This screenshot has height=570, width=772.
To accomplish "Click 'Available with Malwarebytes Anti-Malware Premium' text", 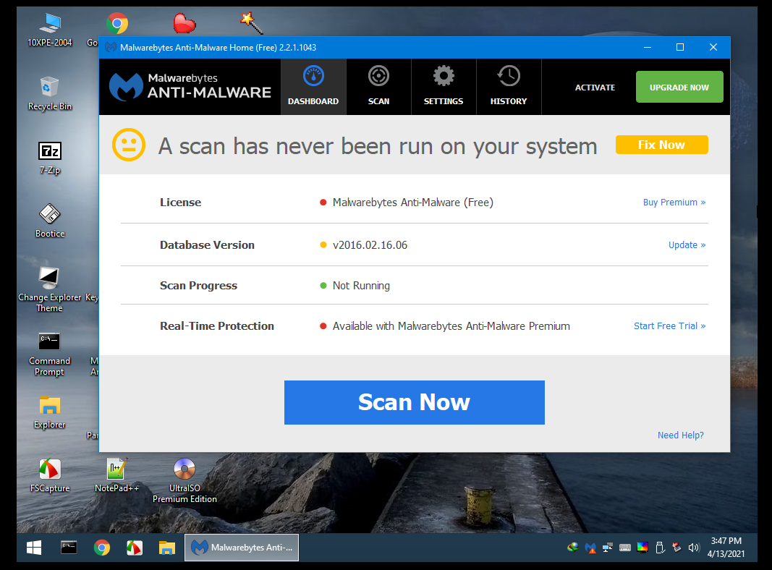I will pos(451,326).
